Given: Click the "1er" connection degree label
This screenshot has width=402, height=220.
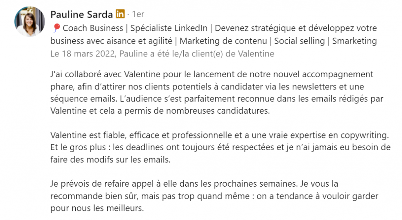Looking at the screenshot, I should 138,15.
